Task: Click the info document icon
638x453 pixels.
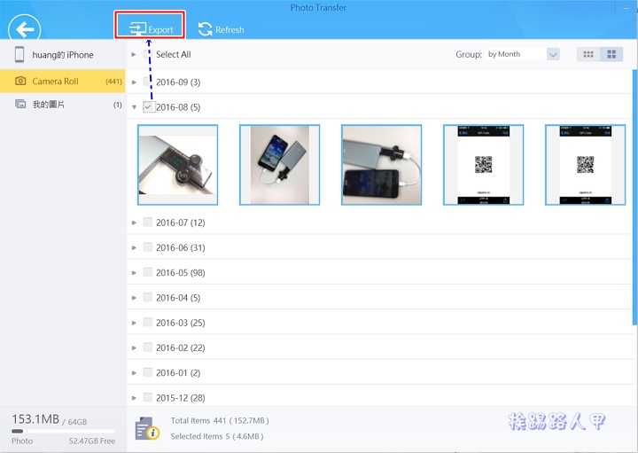Action: tap(146, 429)
